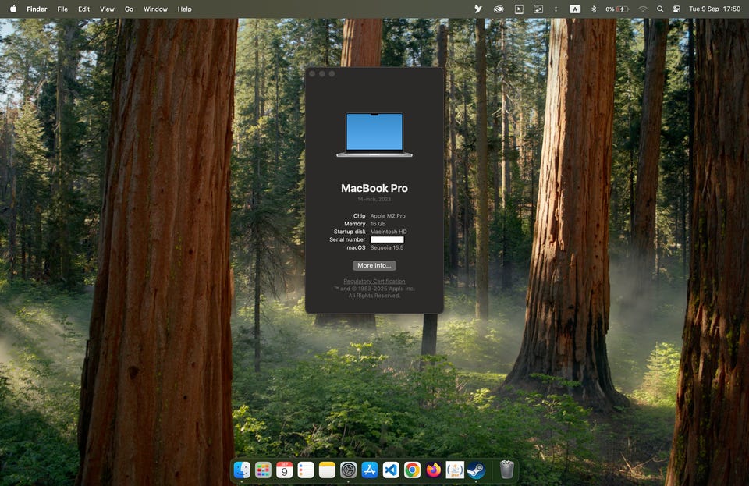The image size is (749, 486).
Task: Open Launchpad from the Dock
Action: (264, 470)
